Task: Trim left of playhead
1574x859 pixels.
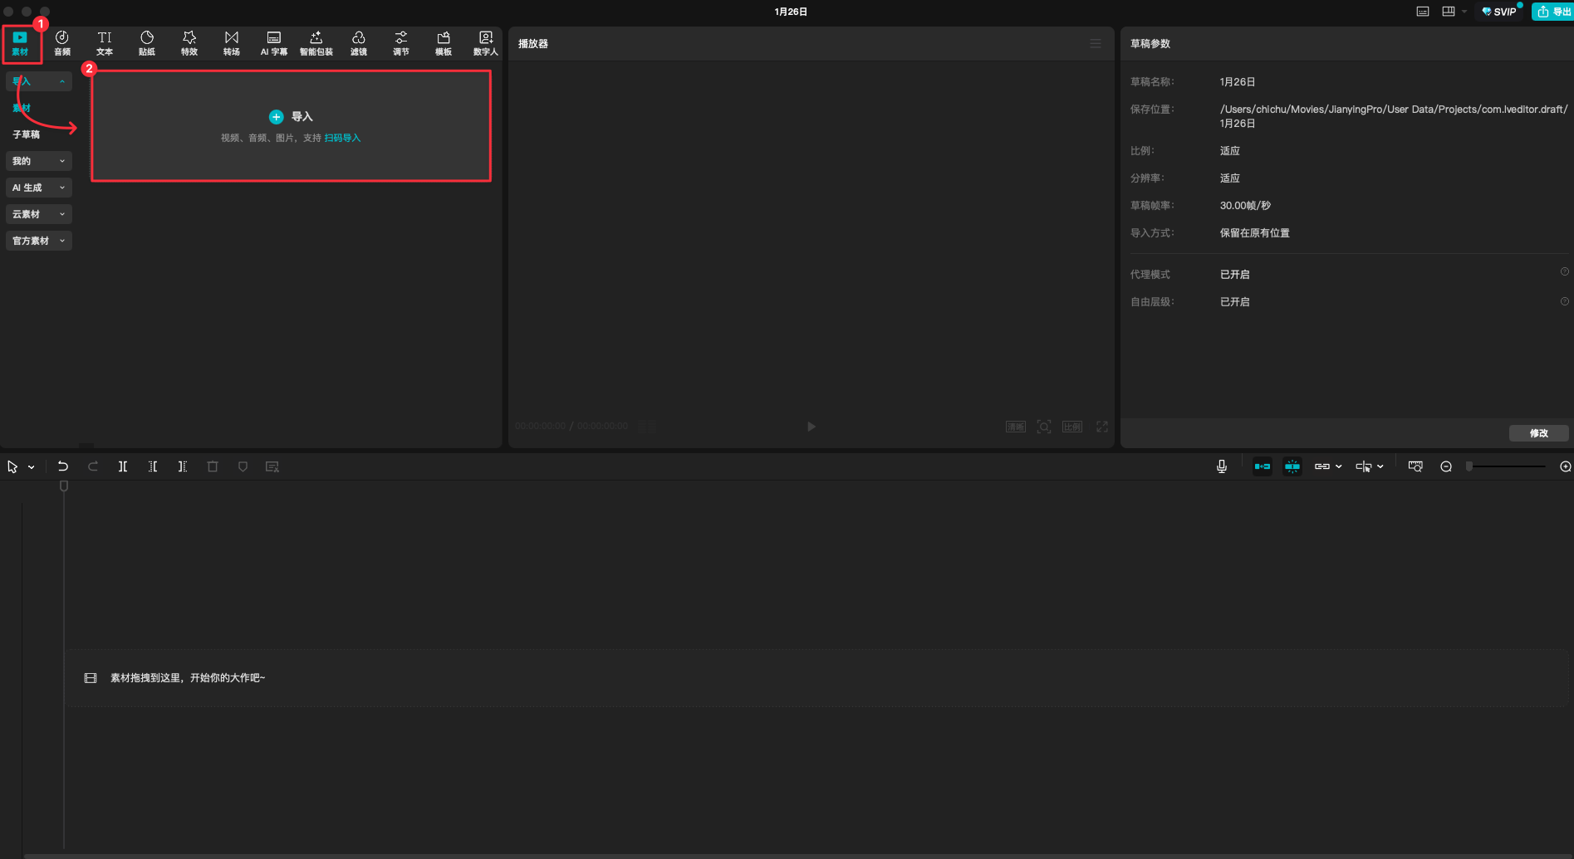Action: tap(153, 466)
